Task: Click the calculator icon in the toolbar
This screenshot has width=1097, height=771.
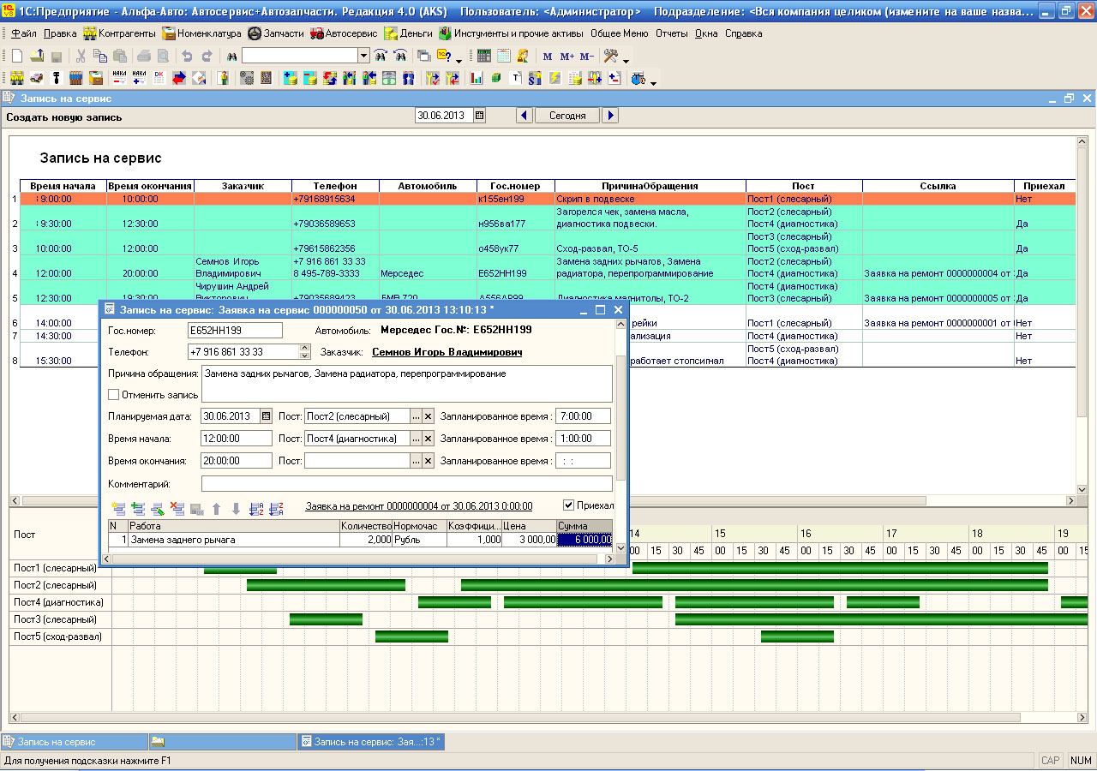Action: 484,56
